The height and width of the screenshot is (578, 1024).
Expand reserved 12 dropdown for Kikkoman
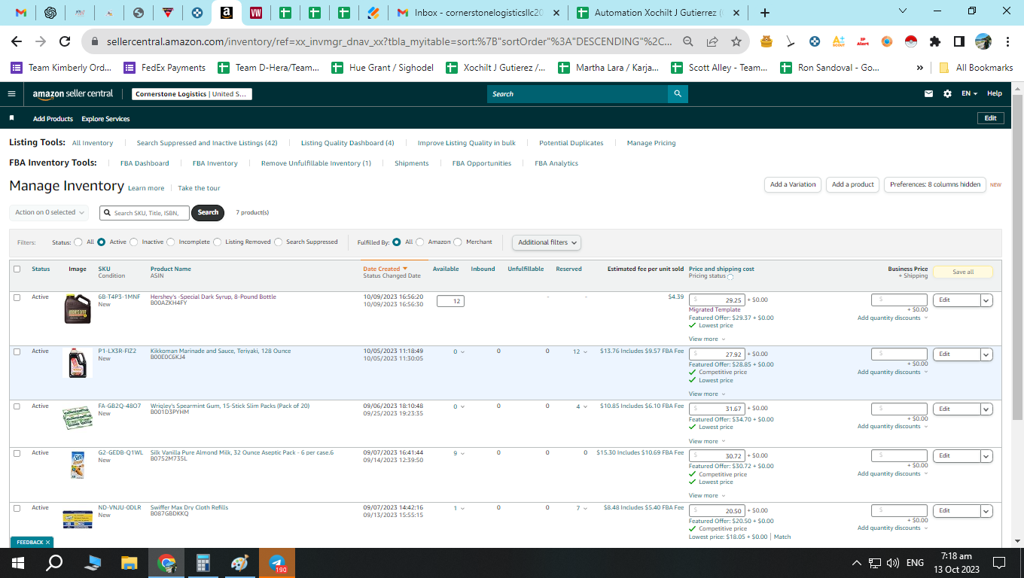click(x=580, y=351)
